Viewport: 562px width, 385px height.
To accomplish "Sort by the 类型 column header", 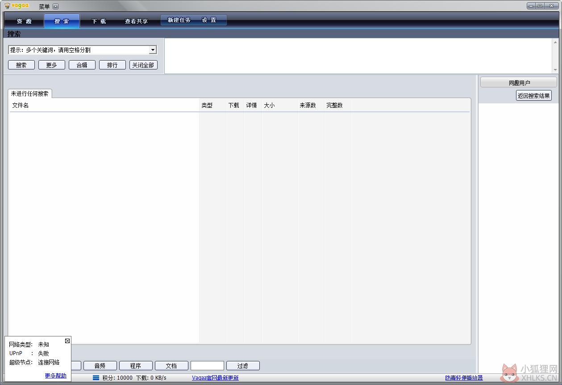I will 212,105.
